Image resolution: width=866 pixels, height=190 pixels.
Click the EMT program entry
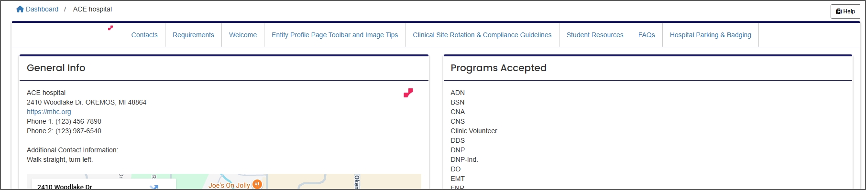[x=458, y=179]
